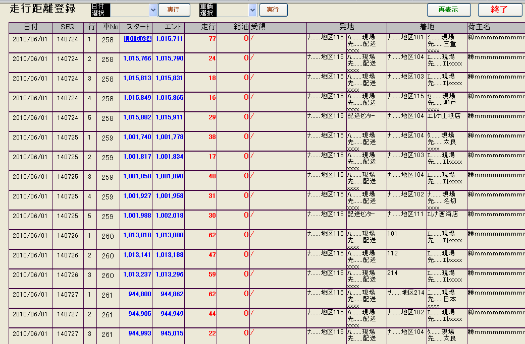Select the 走行 value 77 cell
525x344 pixels.
tap(201, 39)
